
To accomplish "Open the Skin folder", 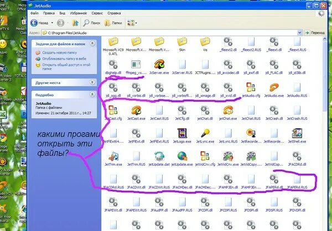I will pyautogui.click(x=182, y=41).
